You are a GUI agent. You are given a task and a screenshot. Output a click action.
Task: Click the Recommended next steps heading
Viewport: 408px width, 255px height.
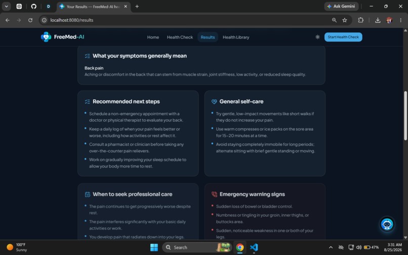(126, 102)
